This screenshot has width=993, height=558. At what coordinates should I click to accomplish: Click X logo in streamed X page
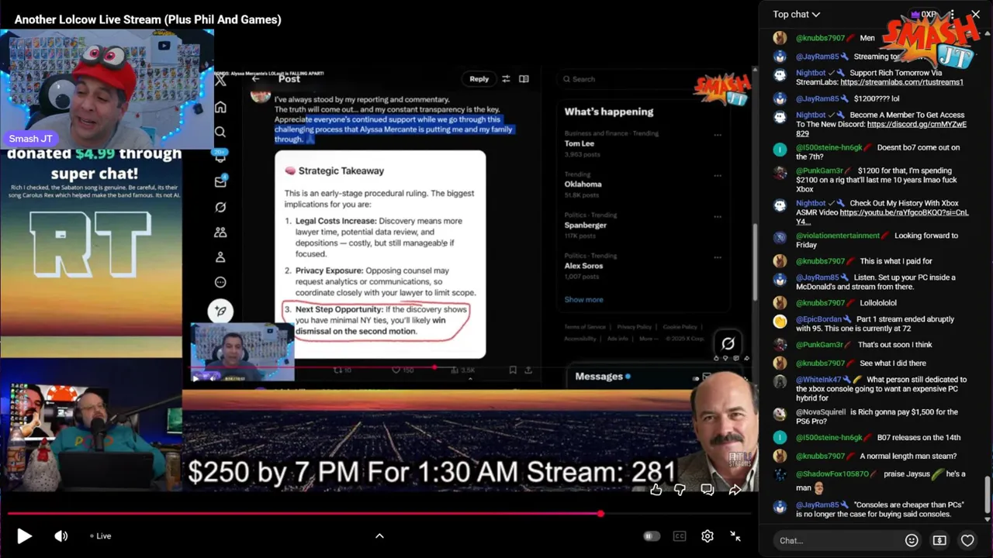pos(220,80)
